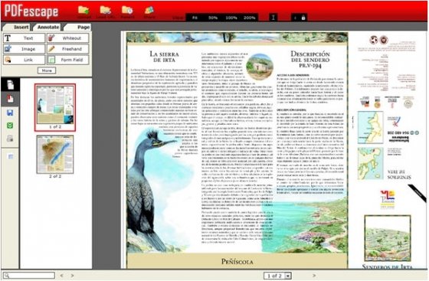Click the lock icon in top bar
Image resolution: width=429 pixels, height=281 pixels.
tap(303, 18)
